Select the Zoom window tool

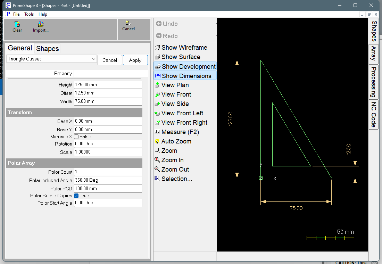click(166, 151)
